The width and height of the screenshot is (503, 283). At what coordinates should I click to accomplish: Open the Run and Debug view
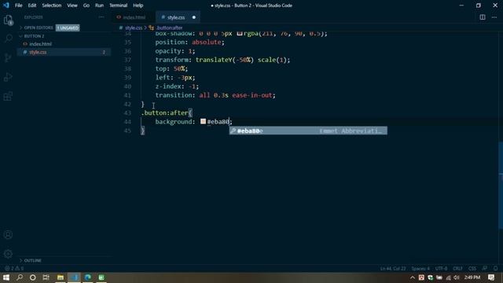pyautogui.click(x=9, y=77)
